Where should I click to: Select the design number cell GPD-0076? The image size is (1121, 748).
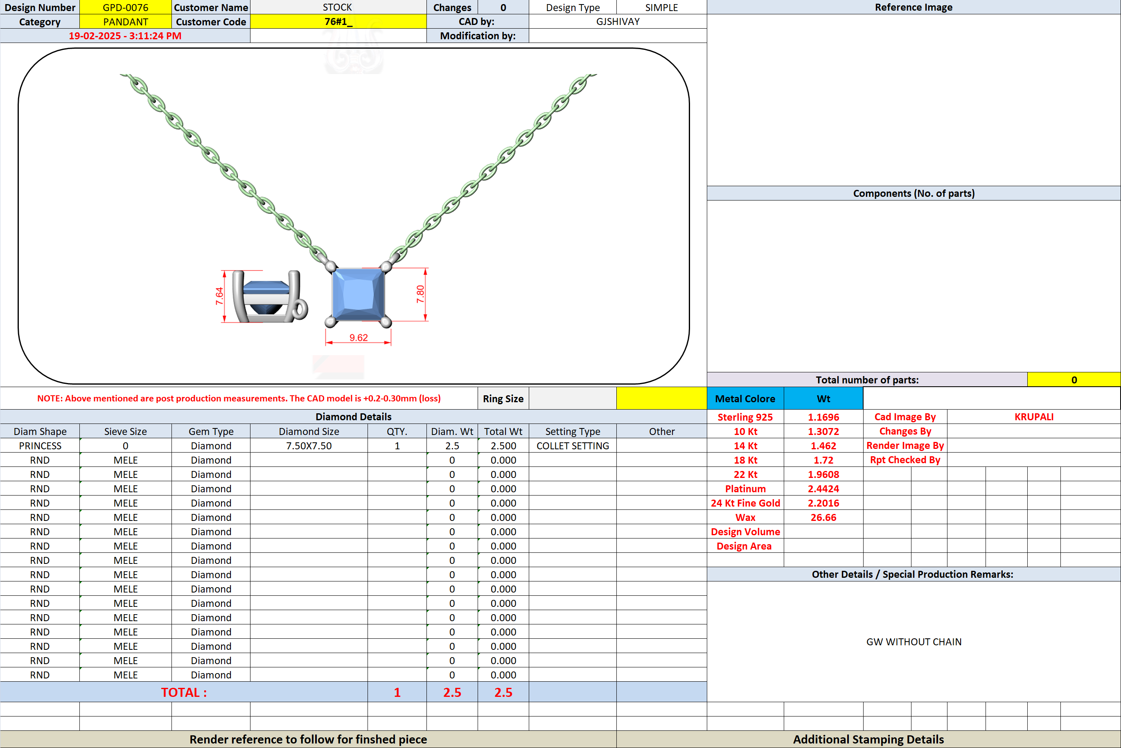coord(126,7)
